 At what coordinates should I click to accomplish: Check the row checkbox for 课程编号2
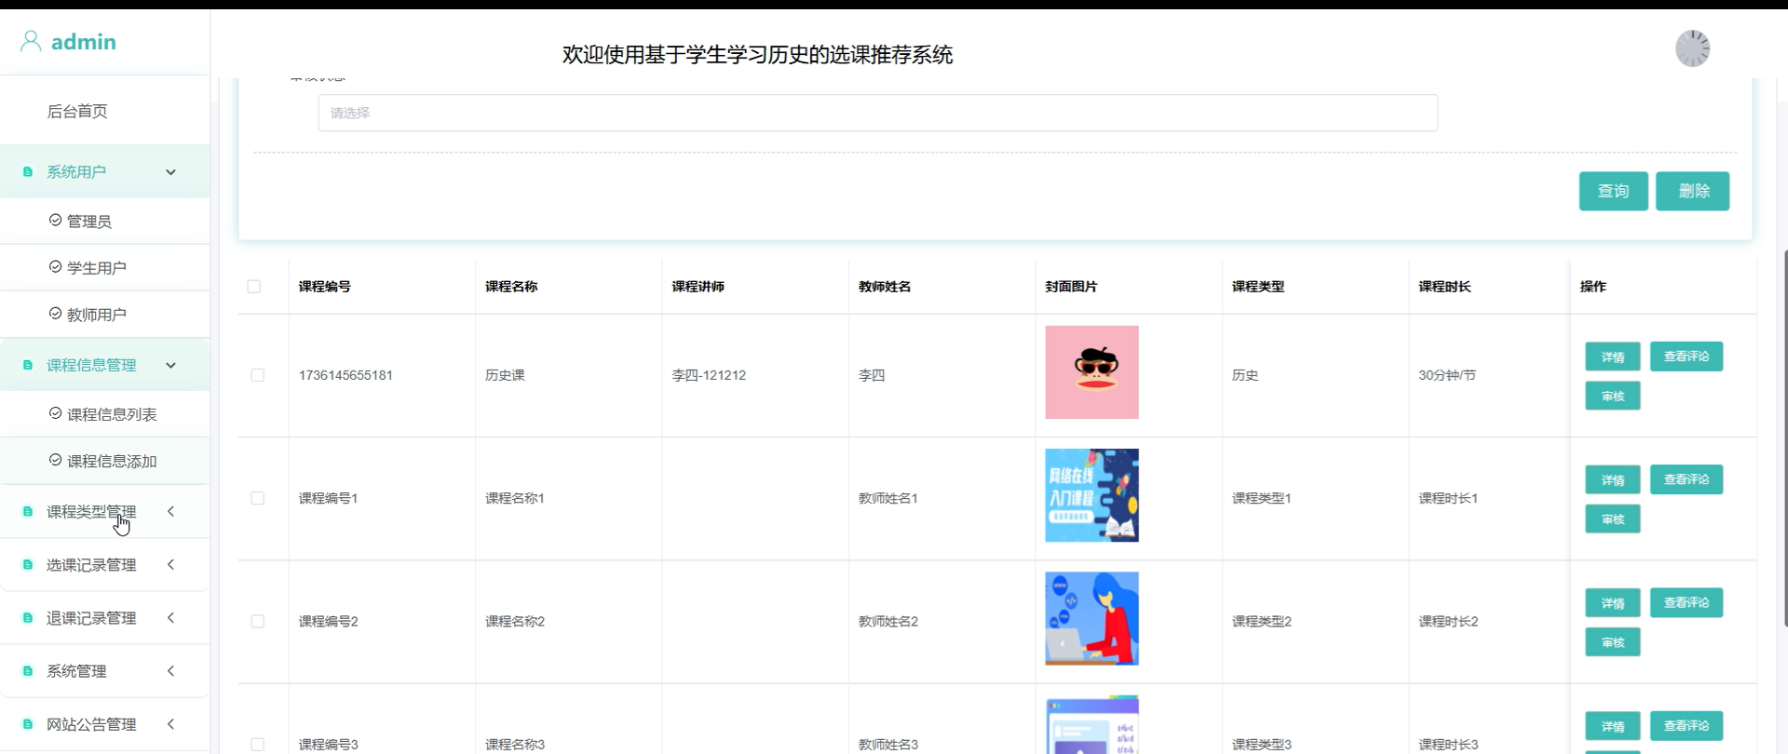tap(258, 621)
